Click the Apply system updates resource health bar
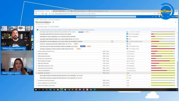The width and height of the screenshot is (179, 101). coord(163,54)
